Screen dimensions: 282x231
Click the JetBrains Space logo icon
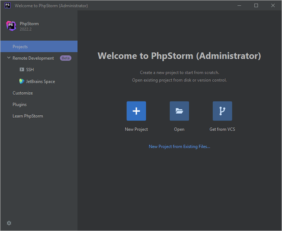click(x=22, y=81)
